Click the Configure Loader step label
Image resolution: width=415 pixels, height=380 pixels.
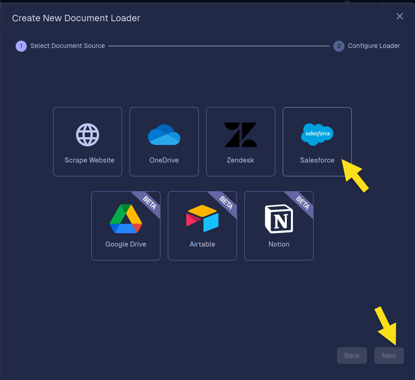(x=373, y=46)
